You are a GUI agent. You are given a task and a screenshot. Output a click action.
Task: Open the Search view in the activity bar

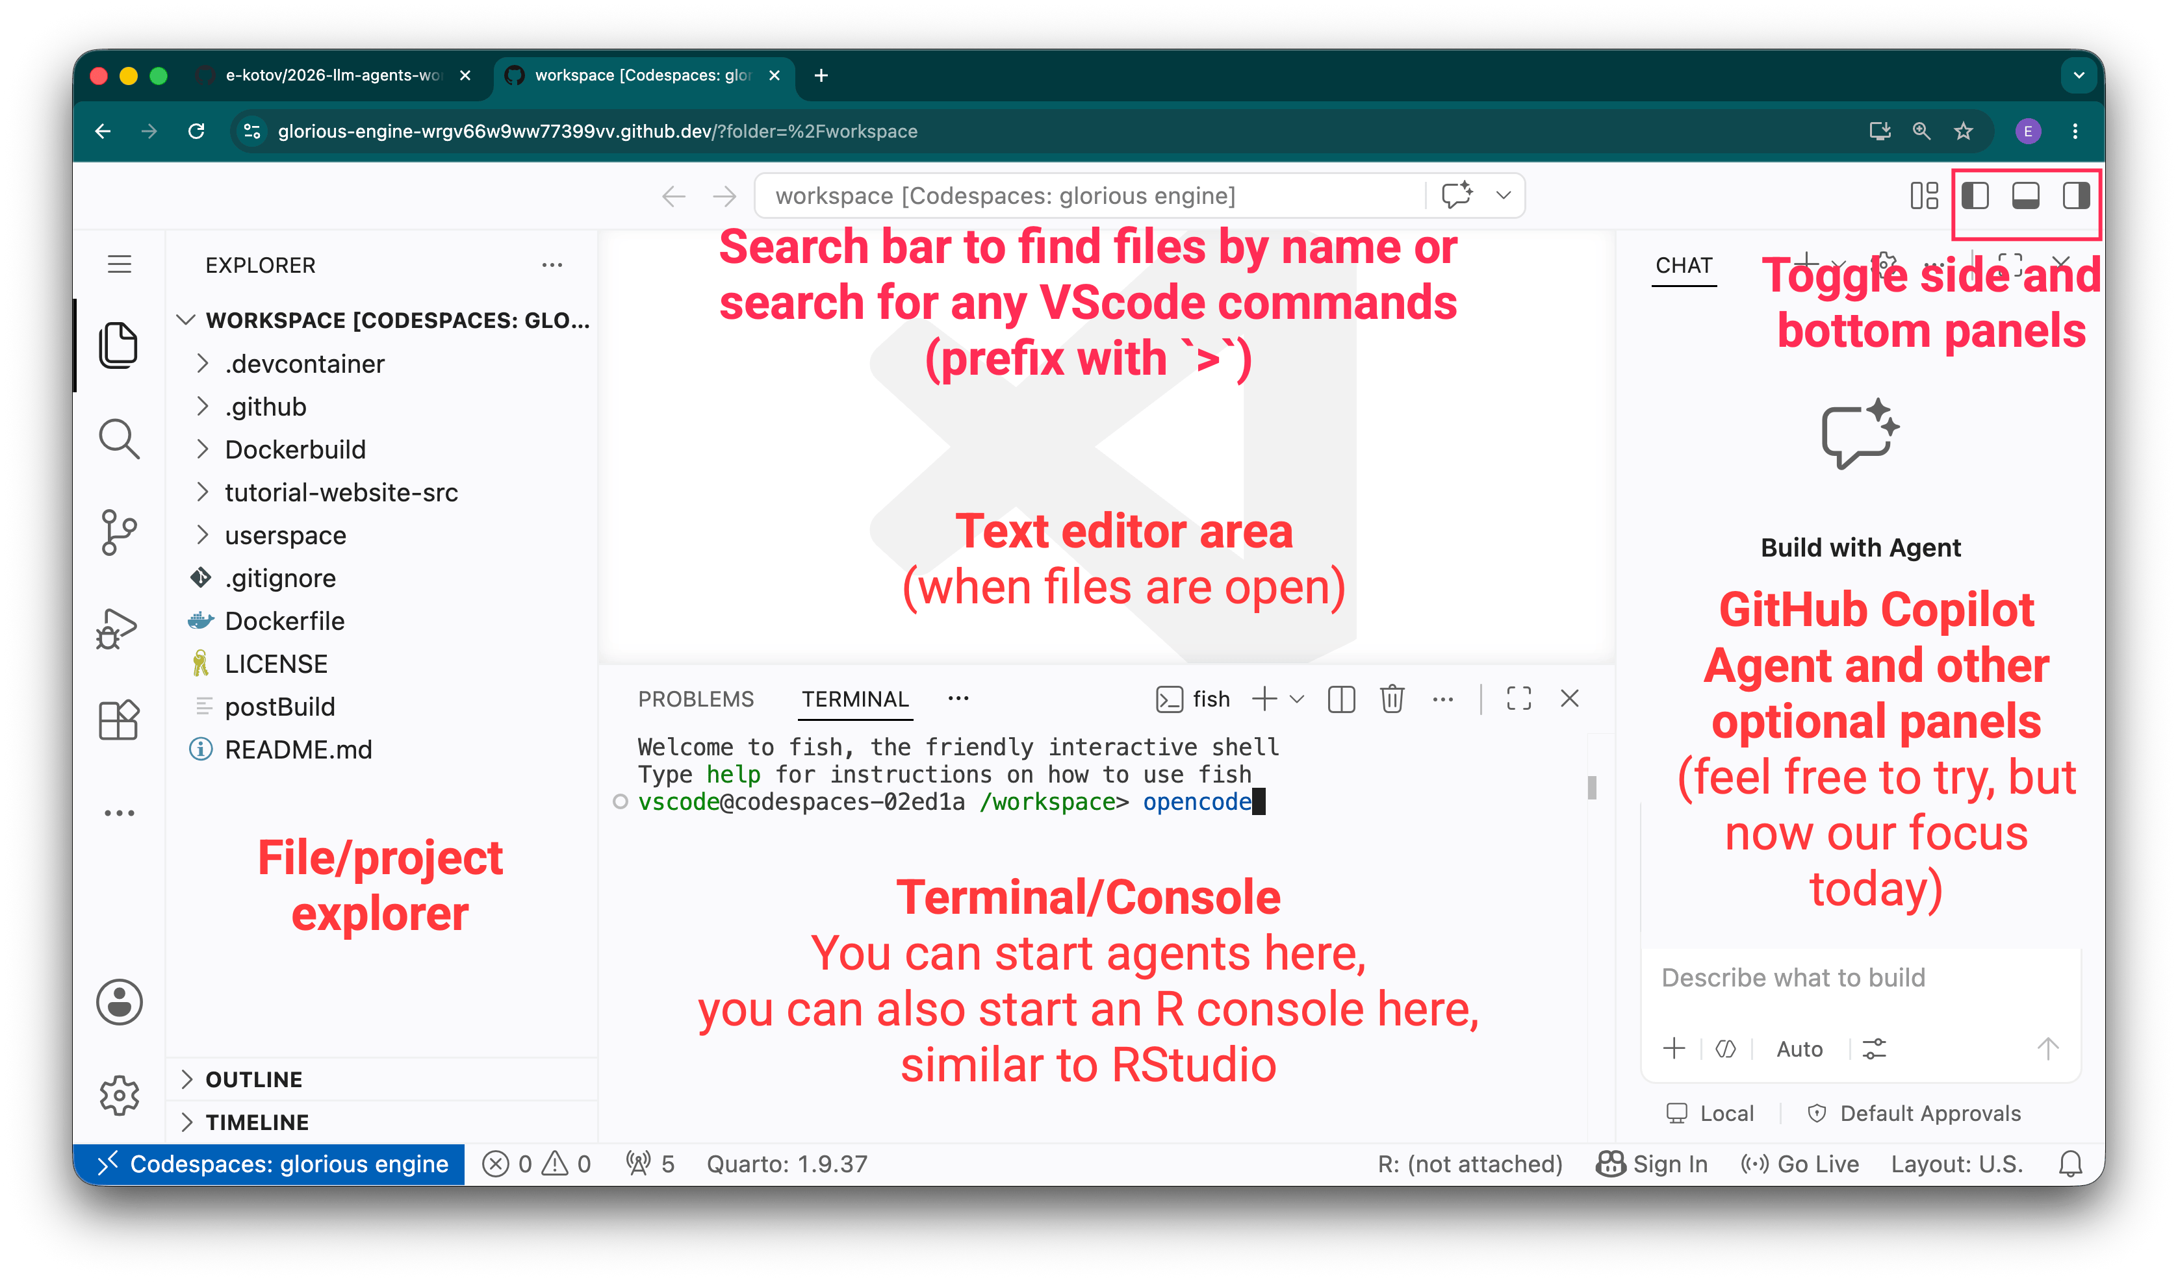(118, 439)
